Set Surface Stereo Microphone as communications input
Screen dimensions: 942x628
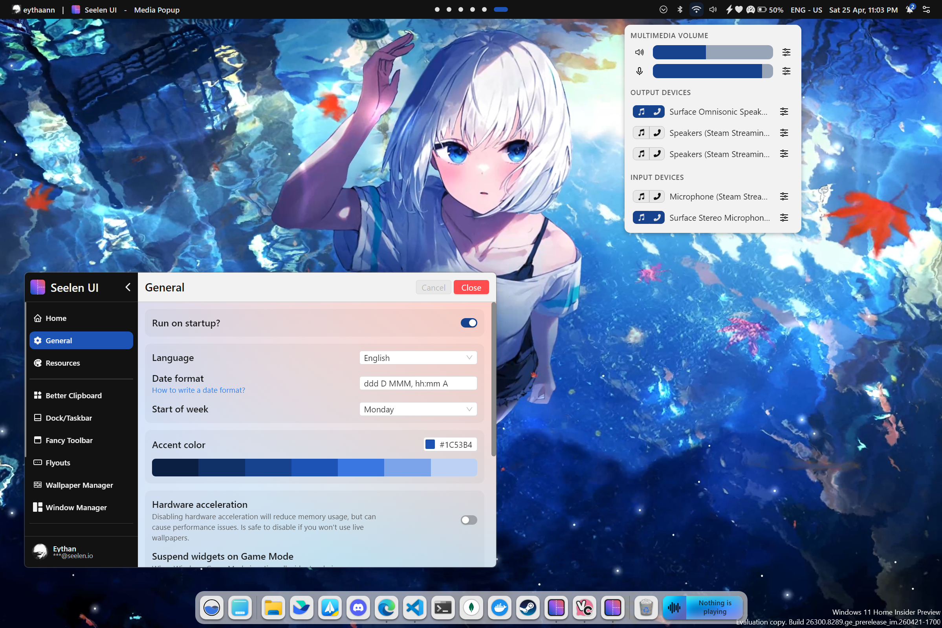tap(657, 218)
